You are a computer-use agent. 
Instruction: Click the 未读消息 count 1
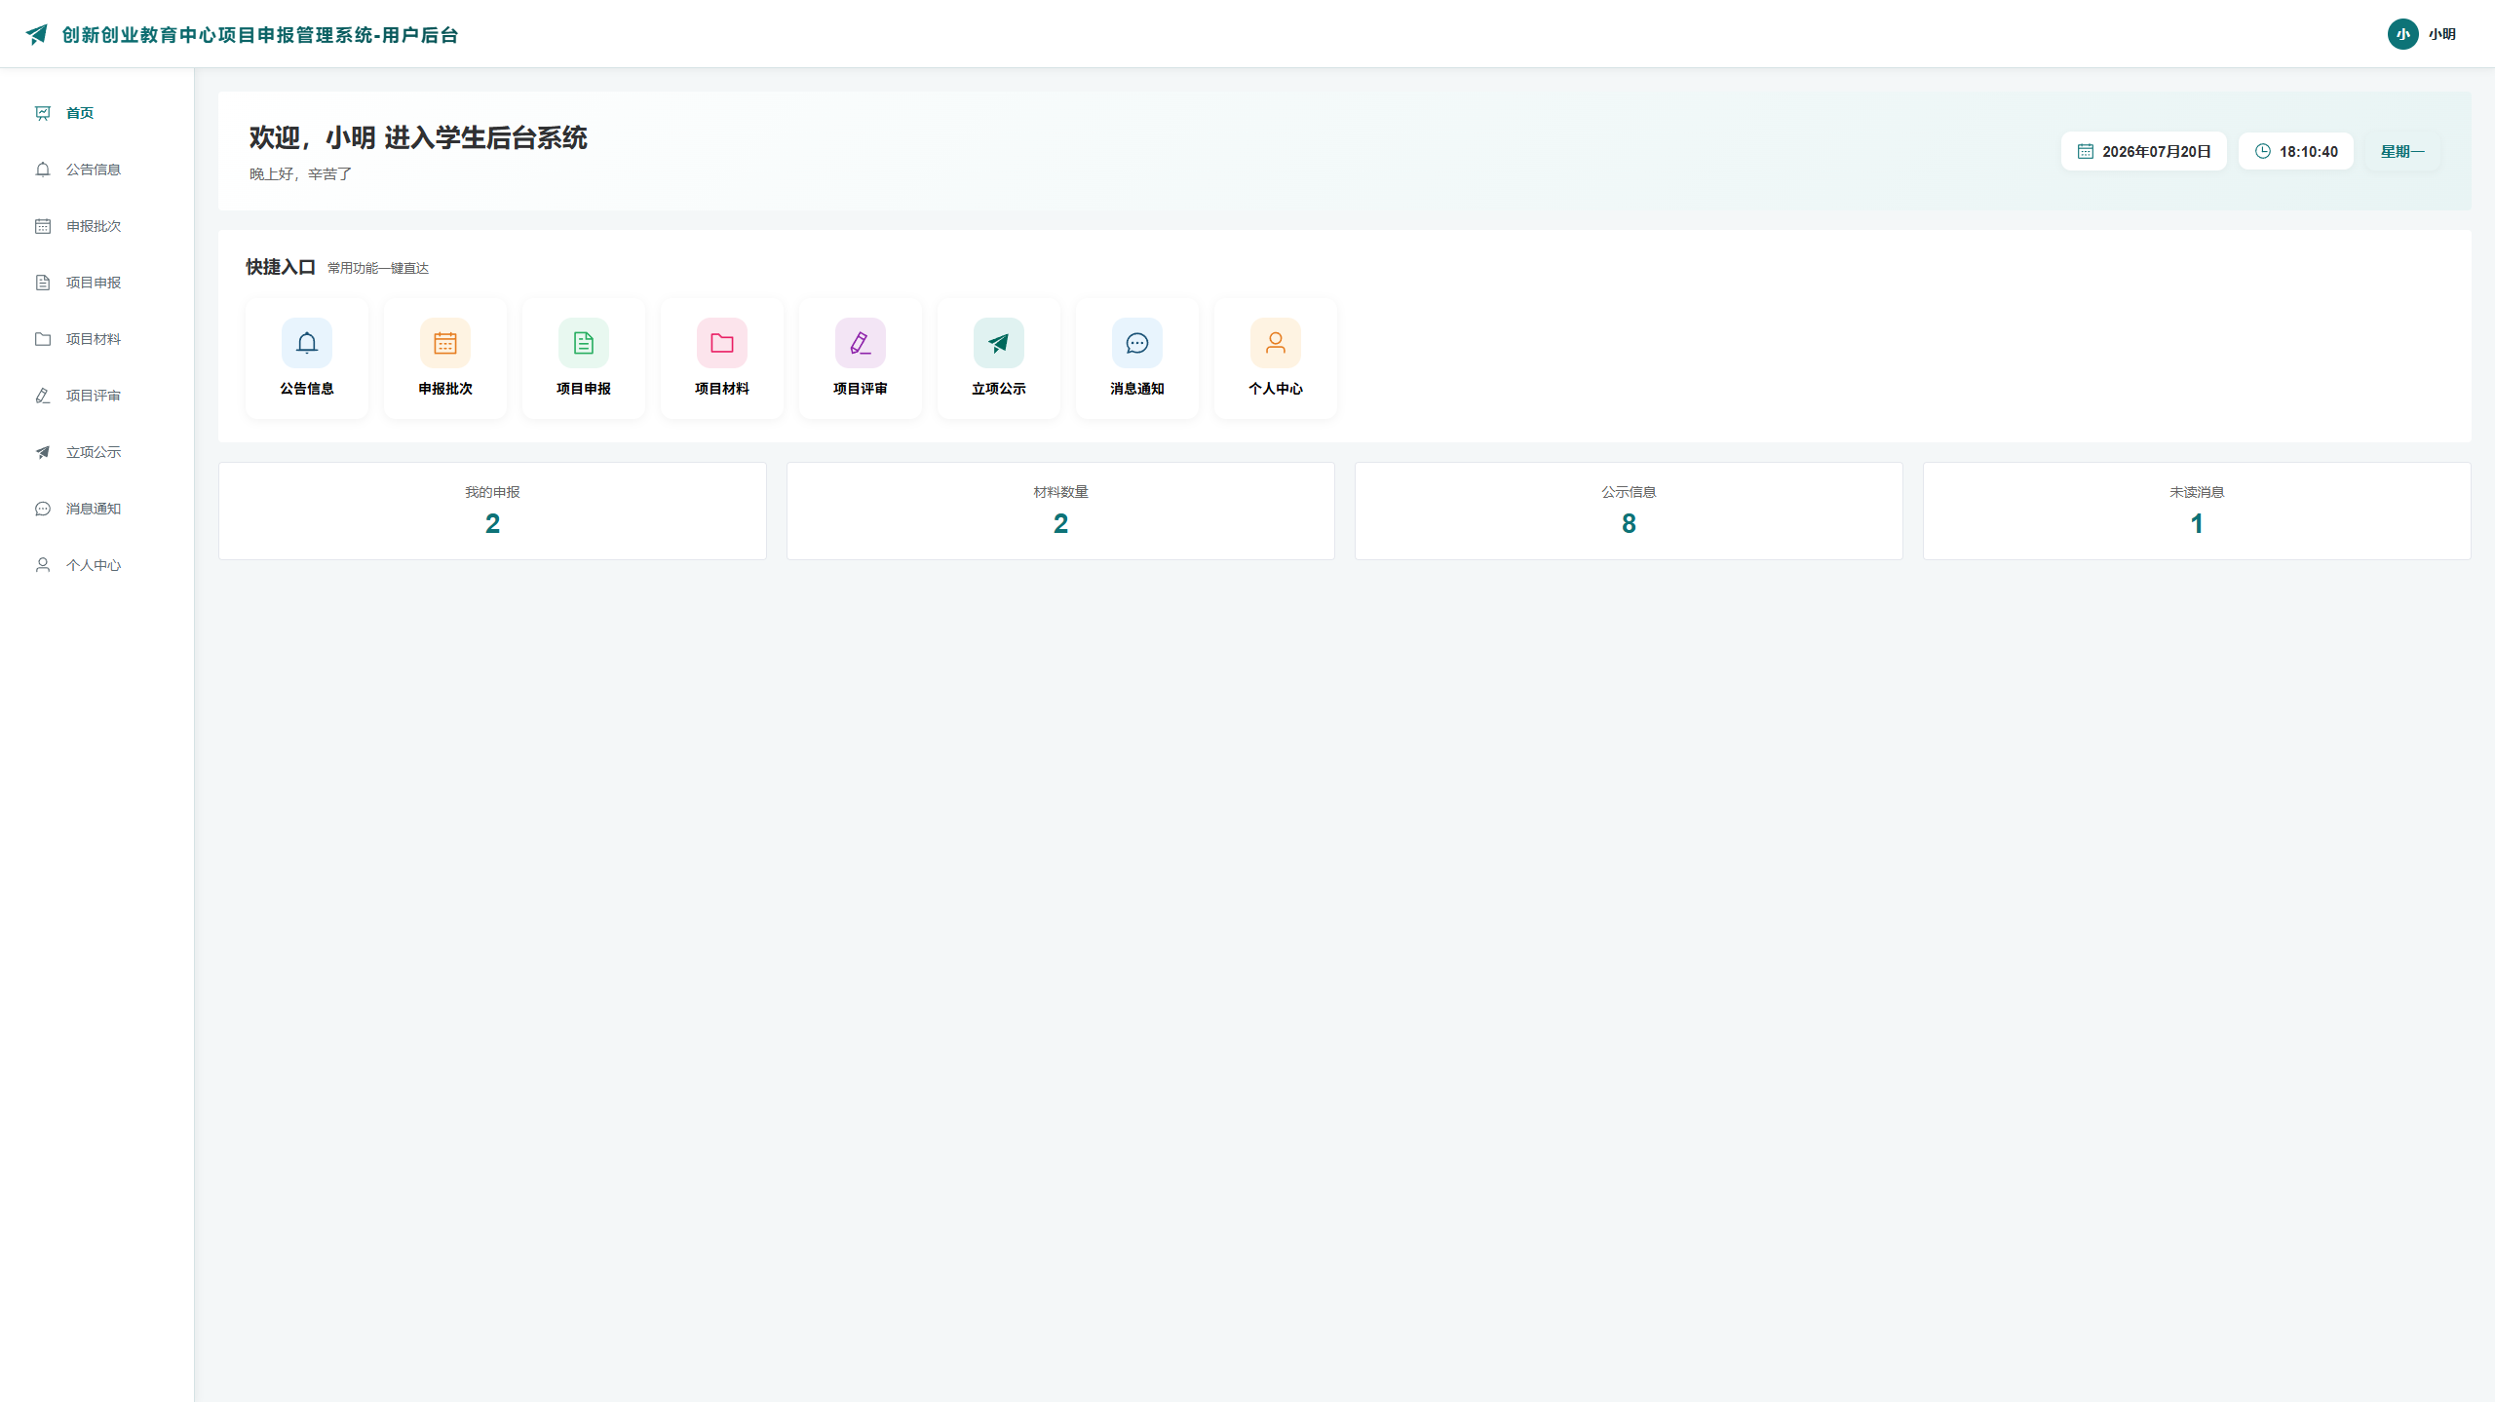coord(2197,524)
